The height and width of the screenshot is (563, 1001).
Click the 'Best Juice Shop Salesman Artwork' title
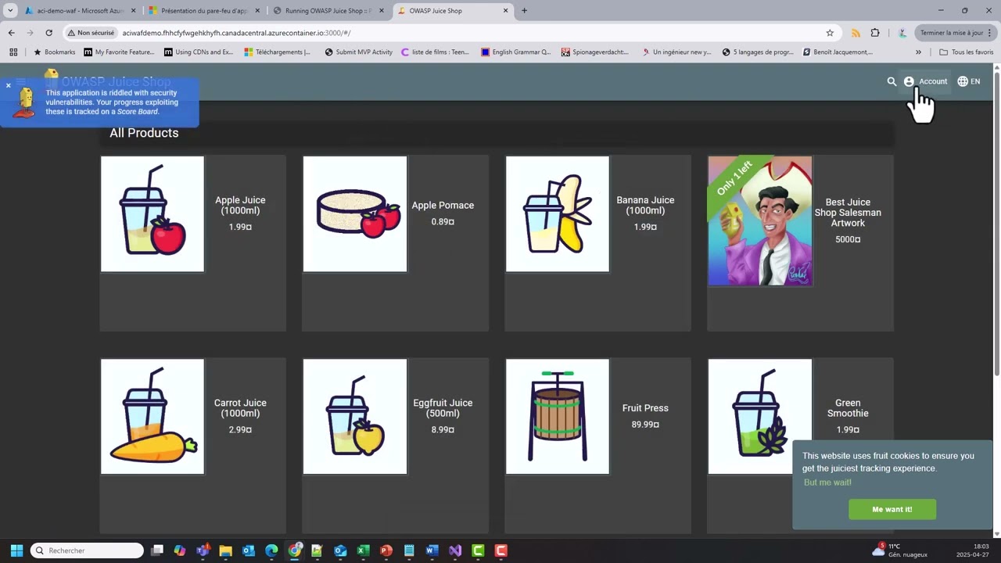848,213
